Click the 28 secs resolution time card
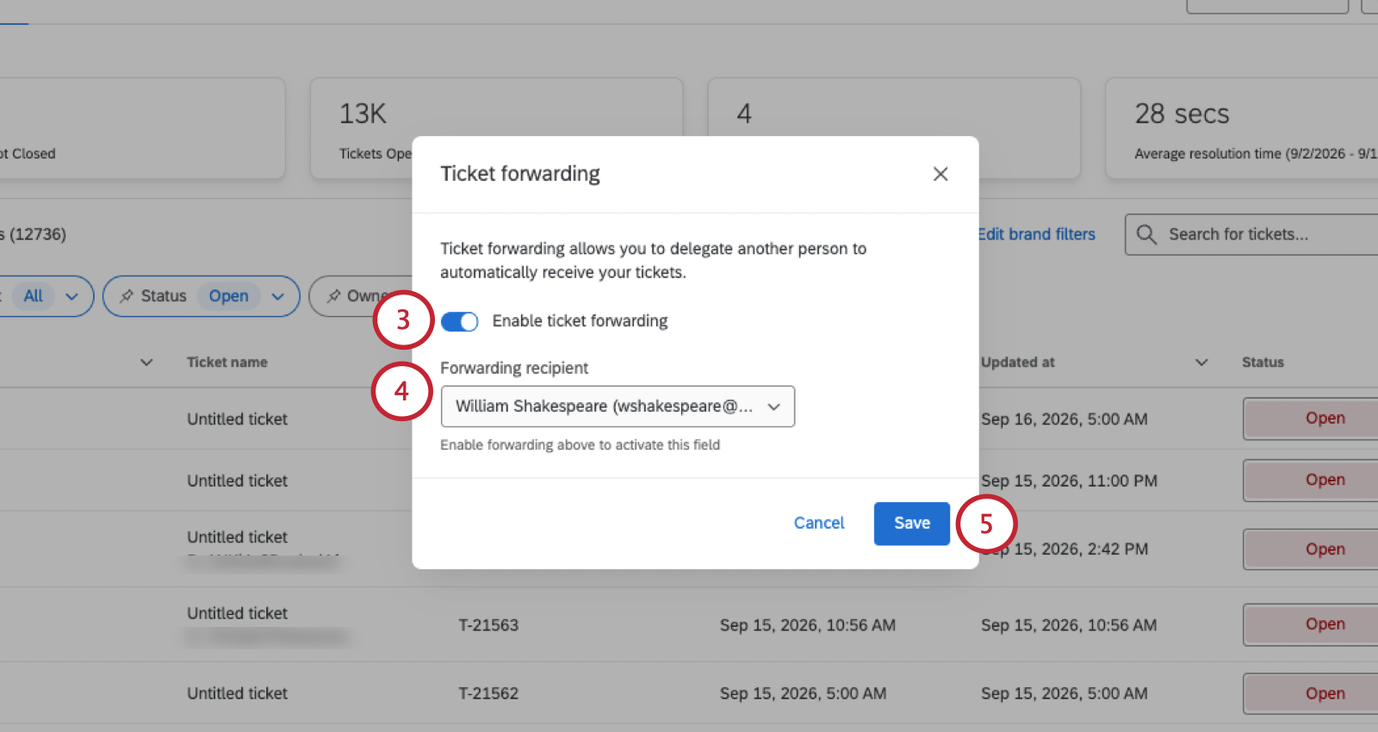Image resolution: width=1378 pixels, height=732 pixels. 1241,128
